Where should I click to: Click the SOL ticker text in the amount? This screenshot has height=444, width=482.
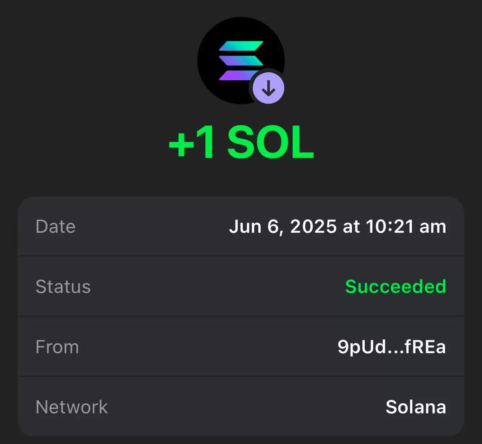tap(271, 143)
